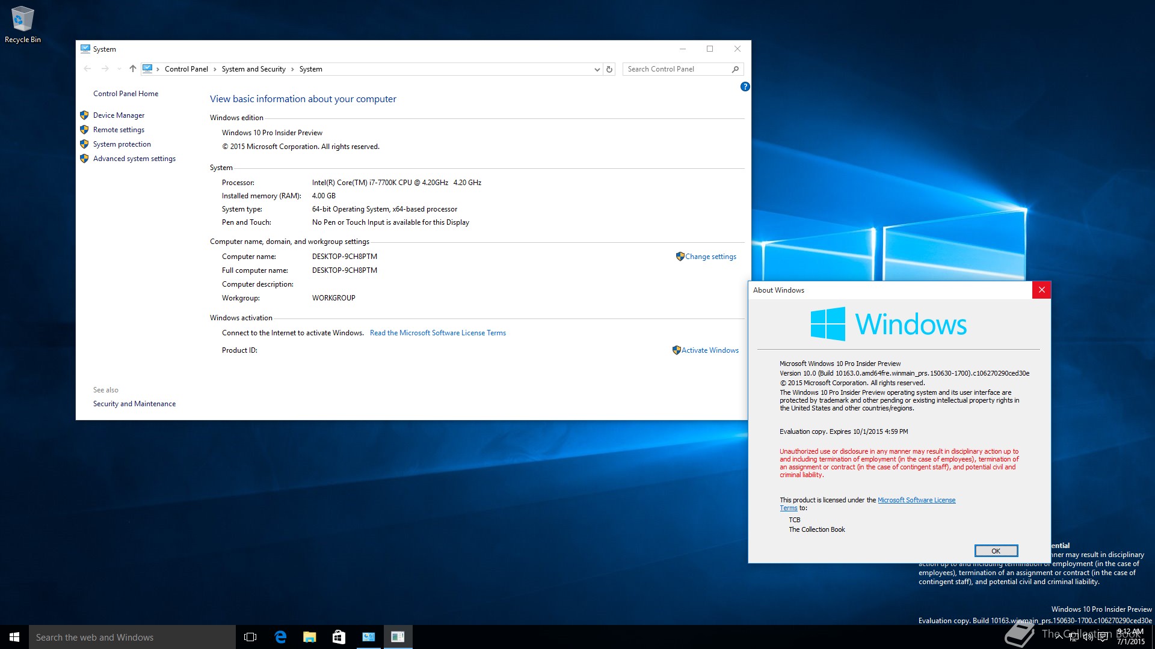Image resolution: width=1155 pixels, height=649 pixels.
Task: Open Action Center notifications icon
Action: pyautogui.click(x=1103, y=637)
